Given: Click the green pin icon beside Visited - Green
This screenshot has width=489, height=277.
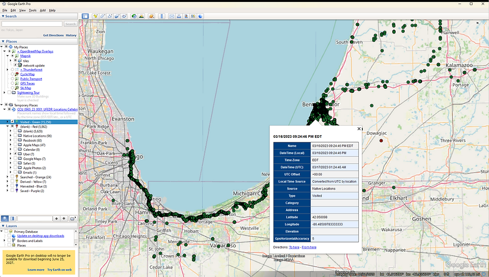Looking at the screenshot, I should pyautogui.click(x=17, y=122).
